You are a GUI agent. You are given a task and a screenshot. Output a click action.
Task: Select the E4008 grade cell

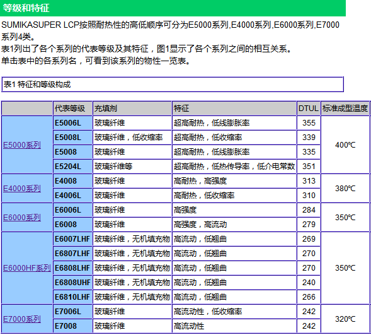(x=72, y=181)
